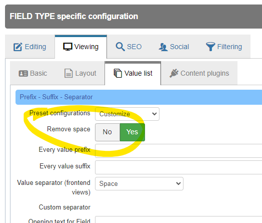Click the Layout document icon

pos(68,73)
